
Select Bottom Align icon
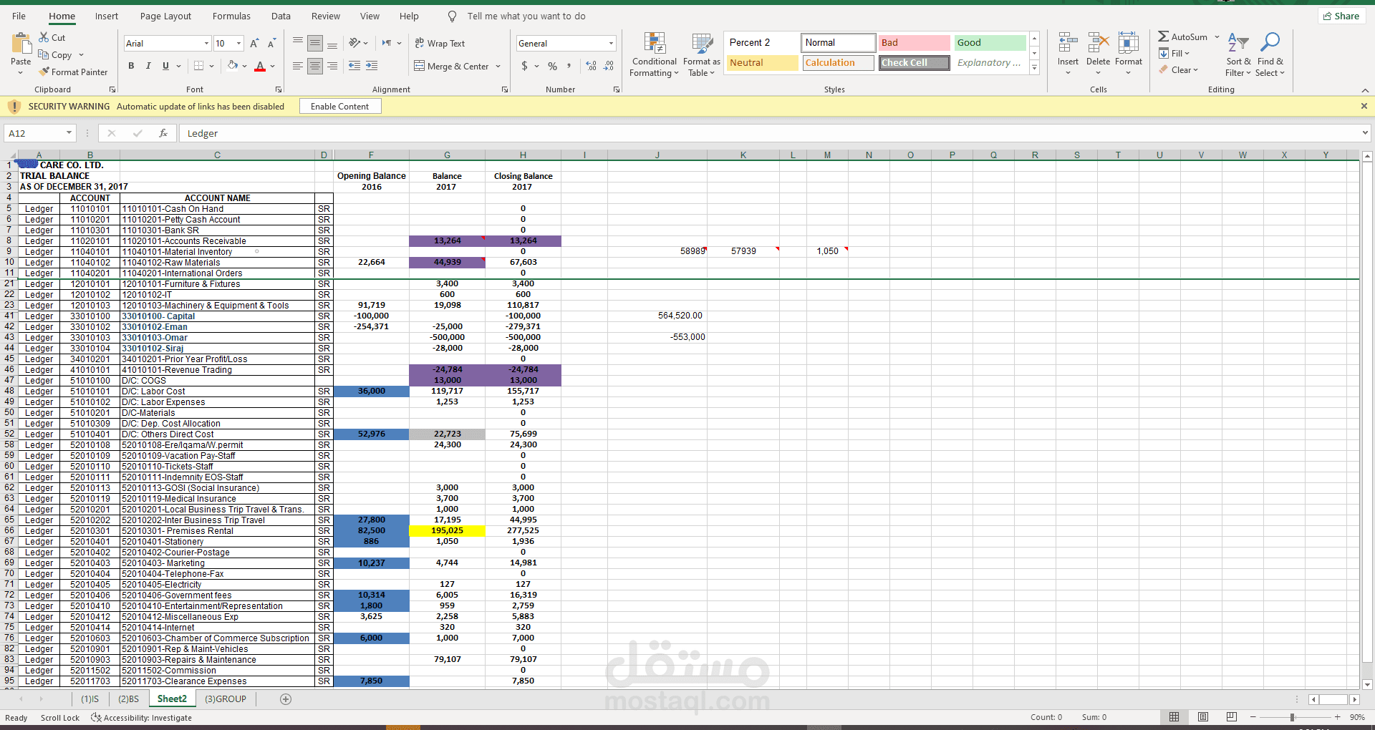332,44
